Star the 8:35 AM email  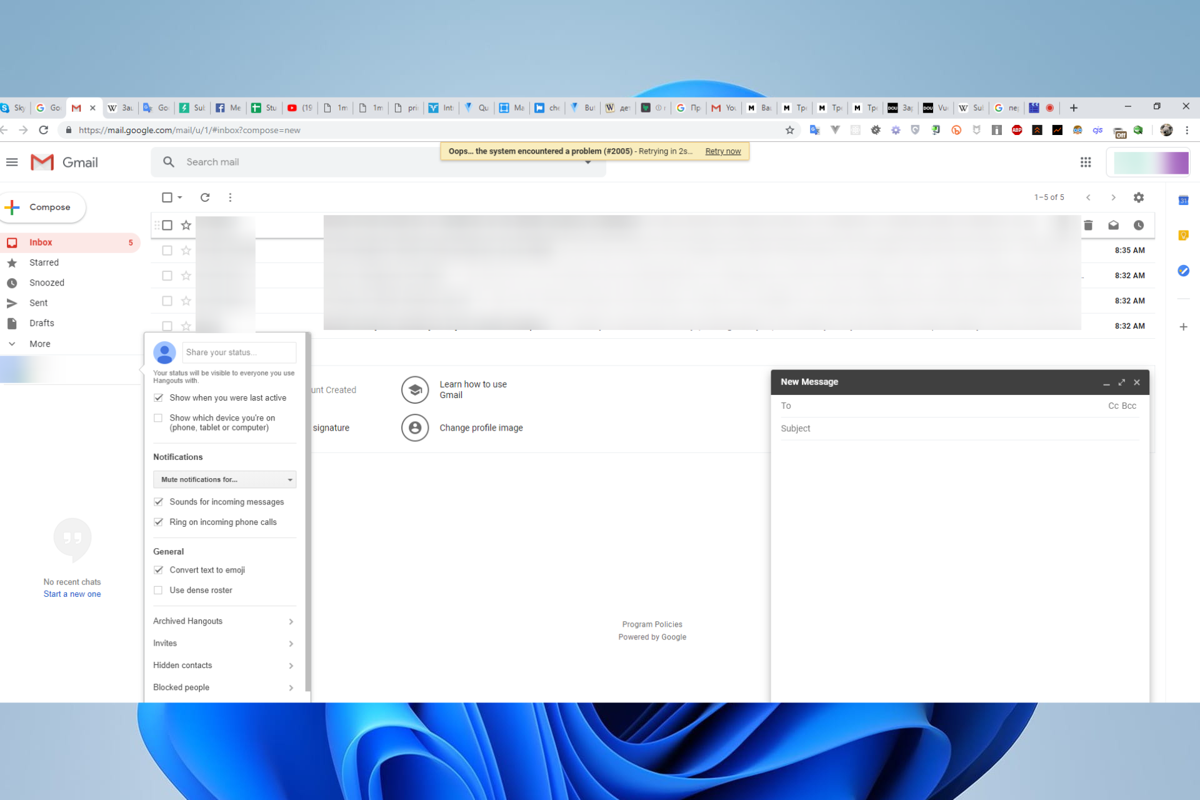[x=186, y=251]
